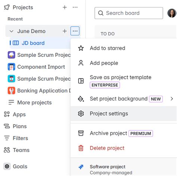This screenshot has height=176, width=177.
Task: Click the teal coffee cup project avatar
Action: pos(12,78)
